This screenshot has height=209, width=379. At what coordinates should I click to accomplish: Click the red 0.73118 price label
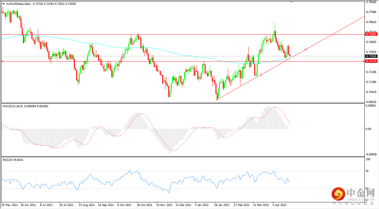[371, 61]
